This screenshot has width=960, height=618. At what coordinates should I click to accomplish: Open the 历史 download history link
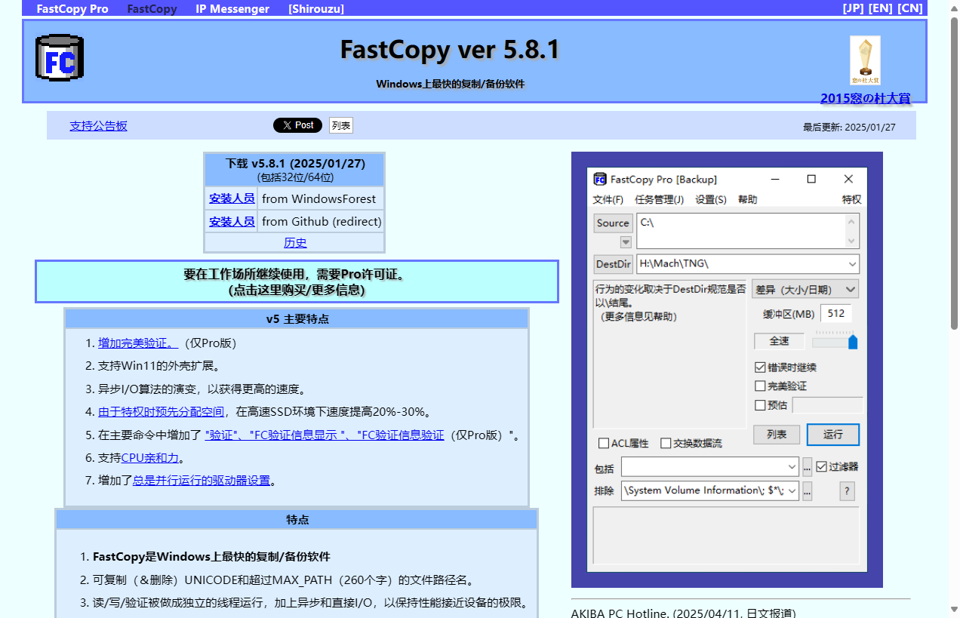point(295,242)
